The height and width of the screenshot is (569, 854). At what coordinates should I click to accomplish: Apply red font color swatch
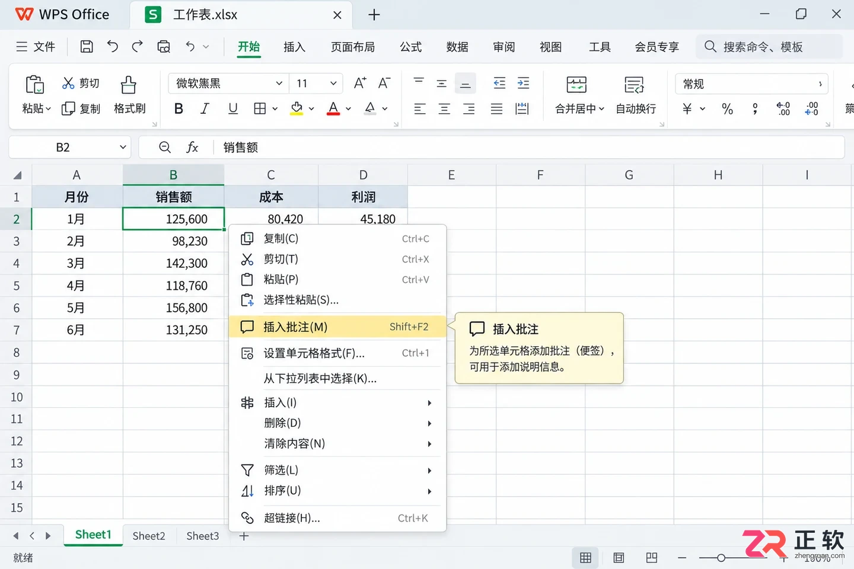334,108
